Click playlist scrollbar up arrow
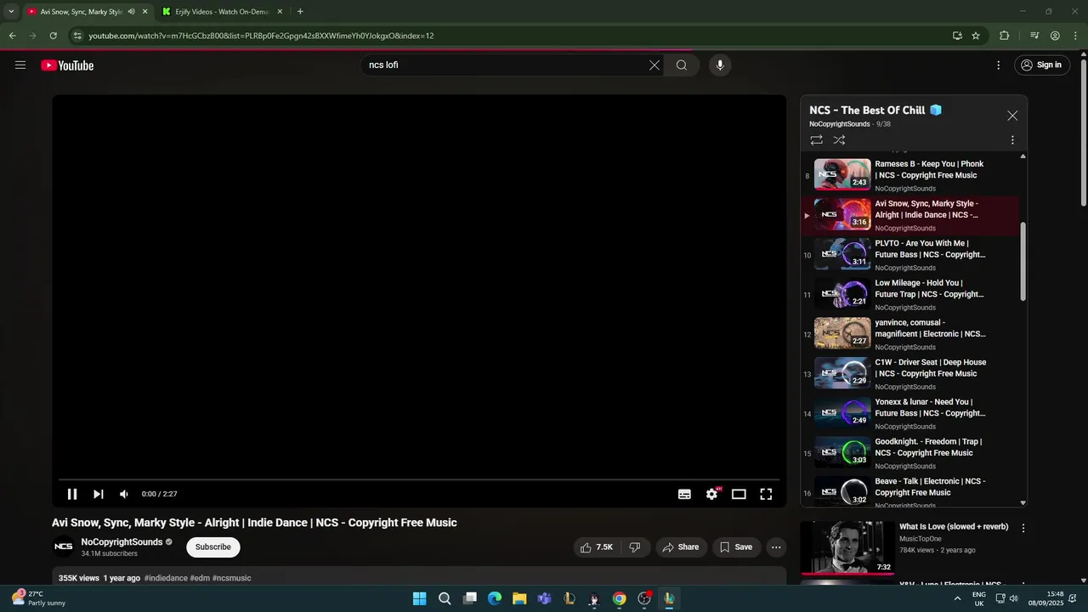Screen dimensions: 1088x612 click(x=1023, y=156)
